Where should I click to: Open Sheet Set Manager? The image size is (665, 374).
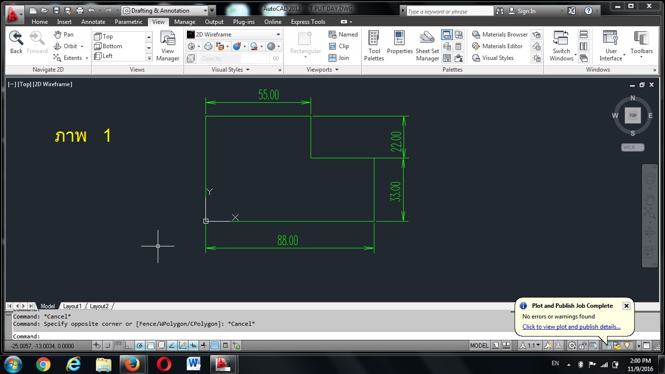[427, 46]
